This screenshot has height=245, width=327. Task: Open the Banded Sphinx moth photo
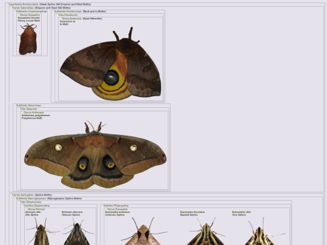click(x=206, y=231)
